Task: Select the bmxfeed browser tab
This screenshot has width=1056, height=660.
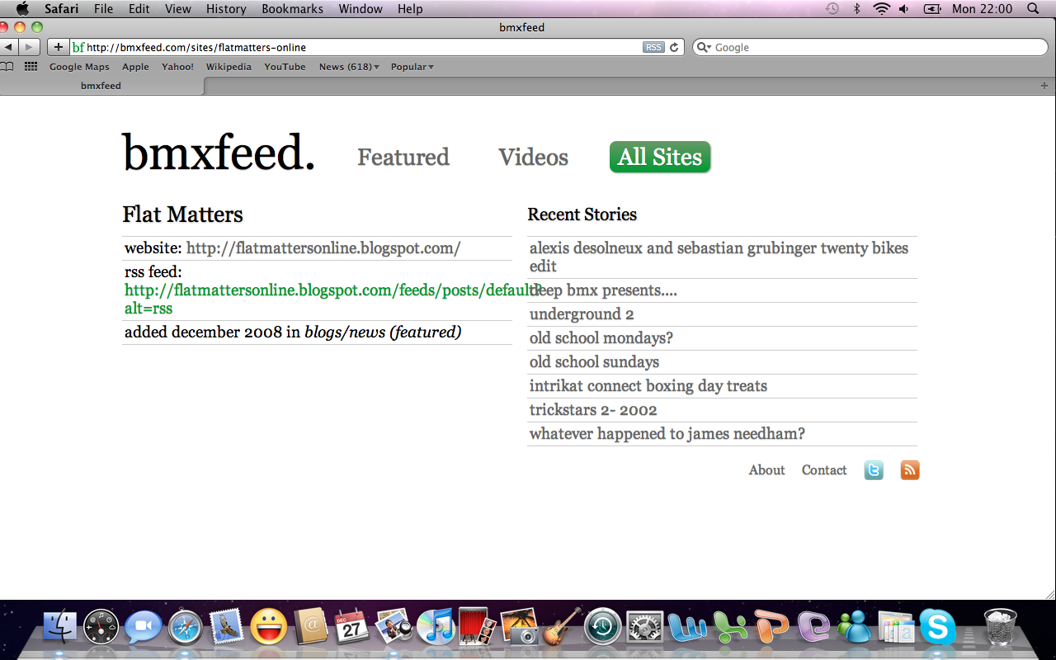Action: click(x=101, y=86)
